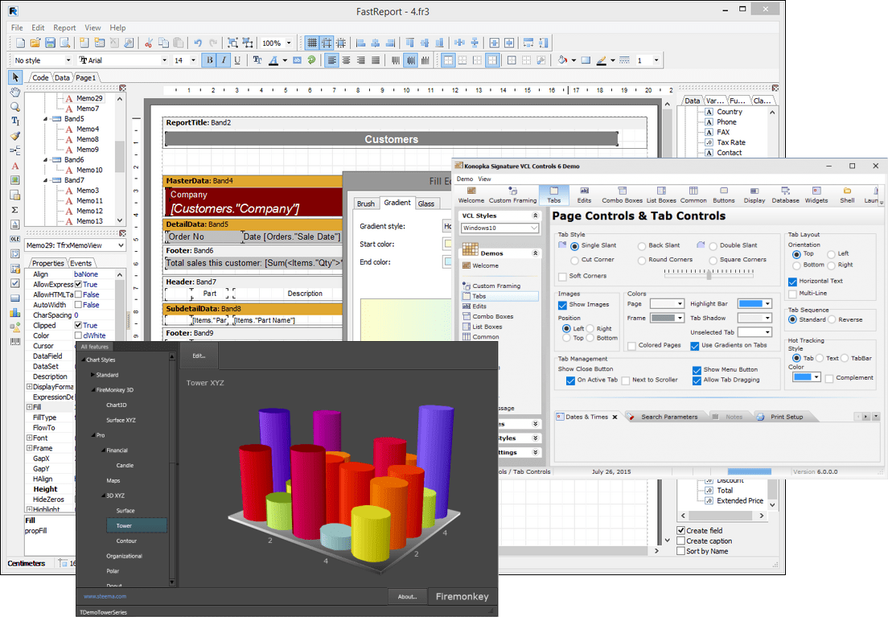The width and height of the screenshot is (888, 617).
Task: Open Combo Boxes demo in Konopka toolbar
Action: (622, 195)
